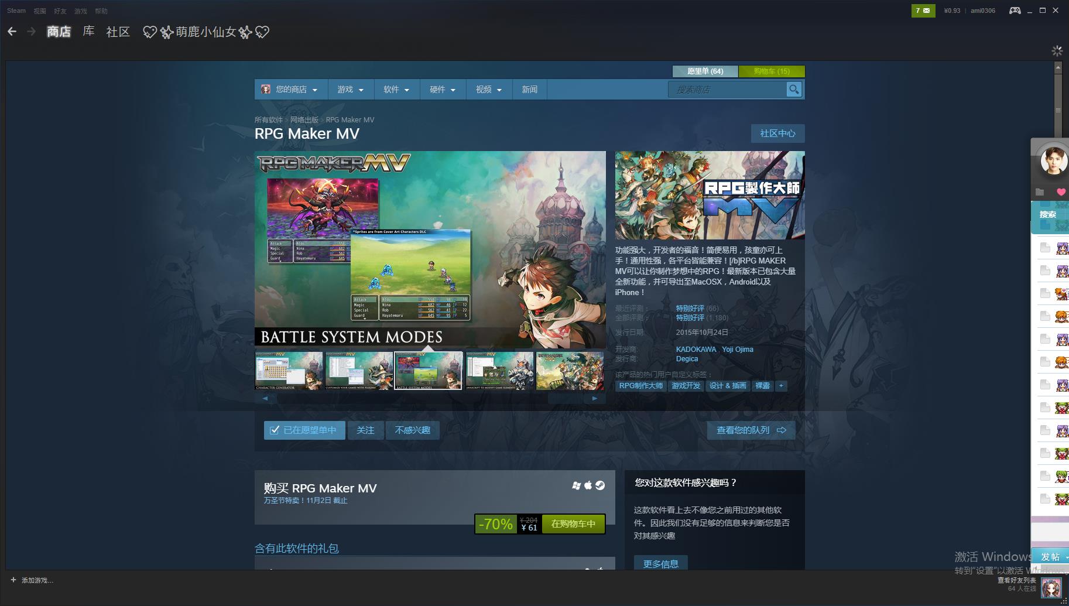Click the 关注 follow button
This screenshot has width=1069, height=606.
coord(365,430)
